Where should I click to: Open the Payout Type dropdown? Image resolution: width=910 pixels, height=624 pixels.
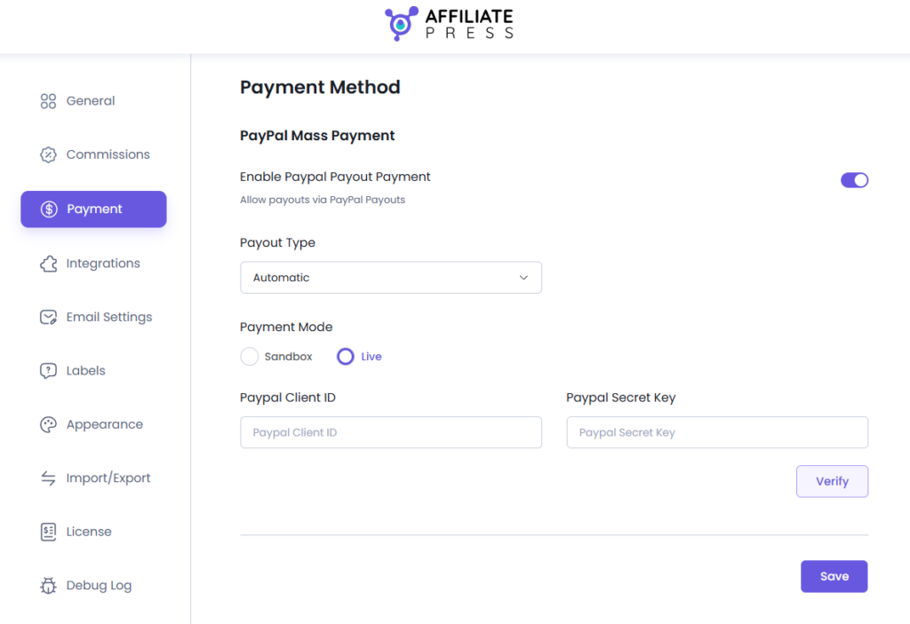point(390,278)
